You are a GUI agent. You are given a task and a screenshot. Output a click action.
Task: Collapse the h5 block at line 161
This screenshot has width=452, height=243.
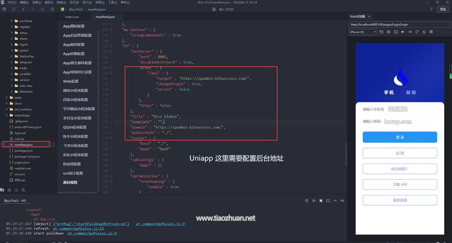point(111,46)
